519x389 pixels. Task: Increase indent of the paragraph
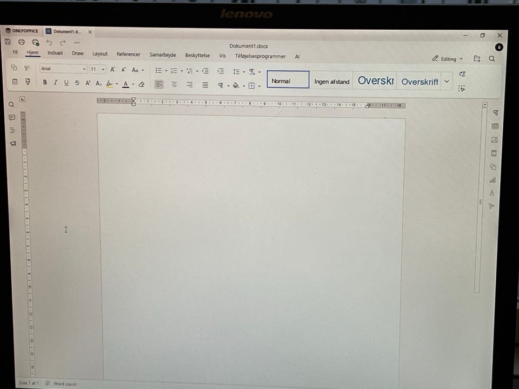click(221, 71)
